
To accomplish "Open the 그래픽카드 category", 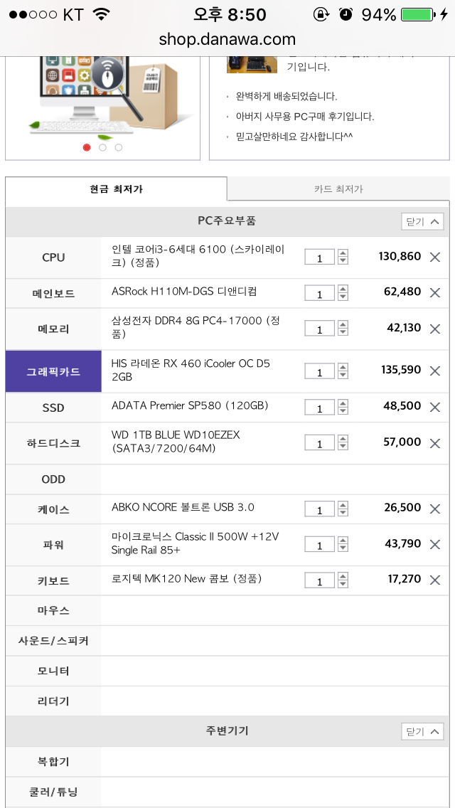I will (x=53, y=371).
